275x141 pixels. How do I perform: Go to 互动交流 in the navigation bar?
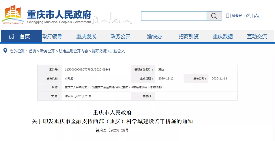(x=257, y=36)
